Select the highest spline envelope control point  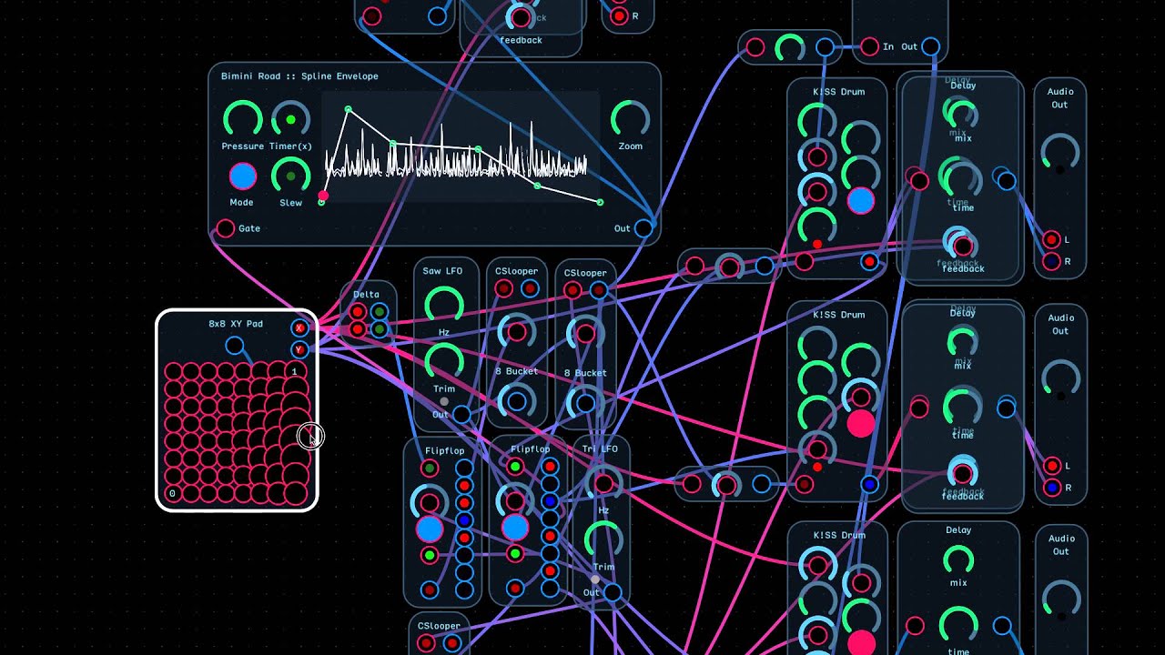click(348, 109)
